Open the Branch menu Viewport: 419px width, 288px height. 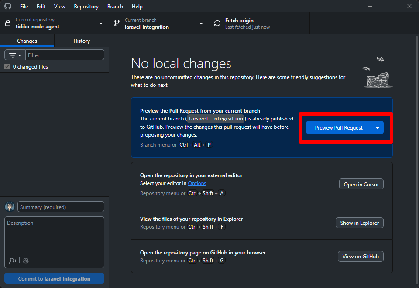115,6
